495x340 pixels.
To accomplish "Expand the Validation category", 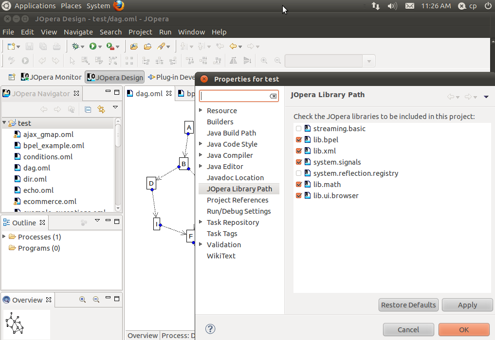I will 201,244.
